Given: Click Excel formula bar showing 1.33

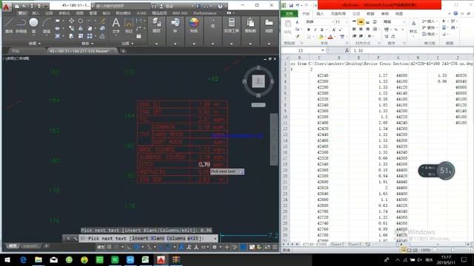Looking at the screenshot, I should pyautogui.click(x=412, y=50).
